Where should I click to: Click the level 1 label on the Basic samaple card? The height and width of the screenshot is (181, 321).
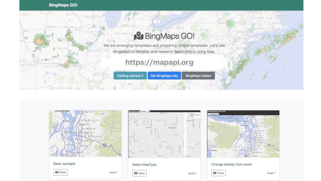click(114, 173)
